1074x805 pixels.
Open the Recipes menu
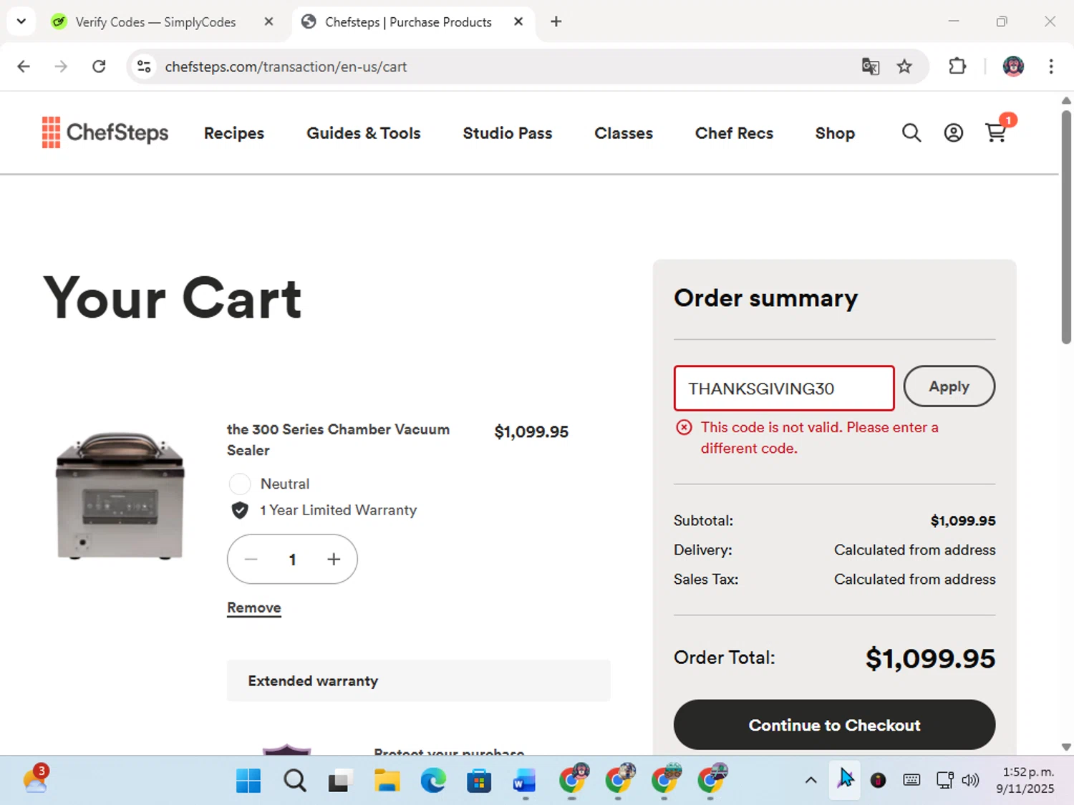[234, 133]
